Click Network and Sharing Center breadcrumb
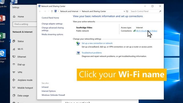 pos(94,11)
